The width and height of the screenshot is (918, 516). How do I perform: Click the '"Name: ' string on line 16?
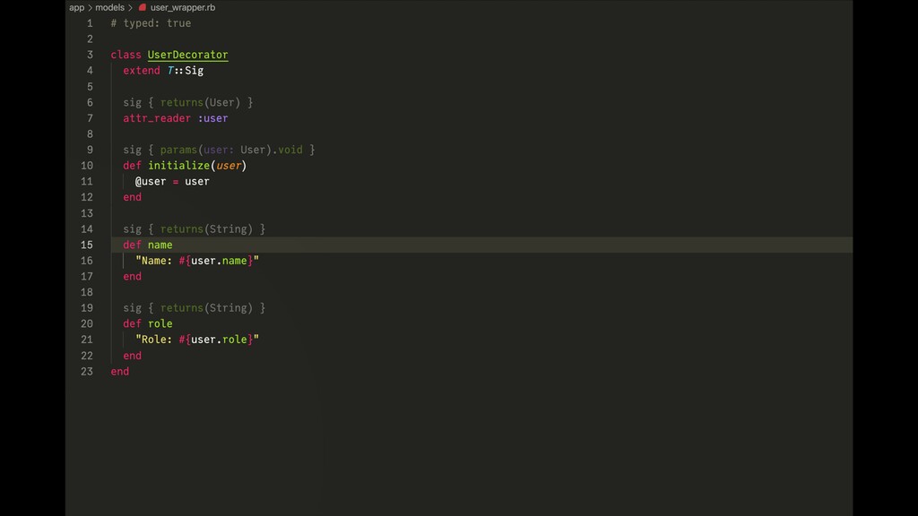[154, 261]
